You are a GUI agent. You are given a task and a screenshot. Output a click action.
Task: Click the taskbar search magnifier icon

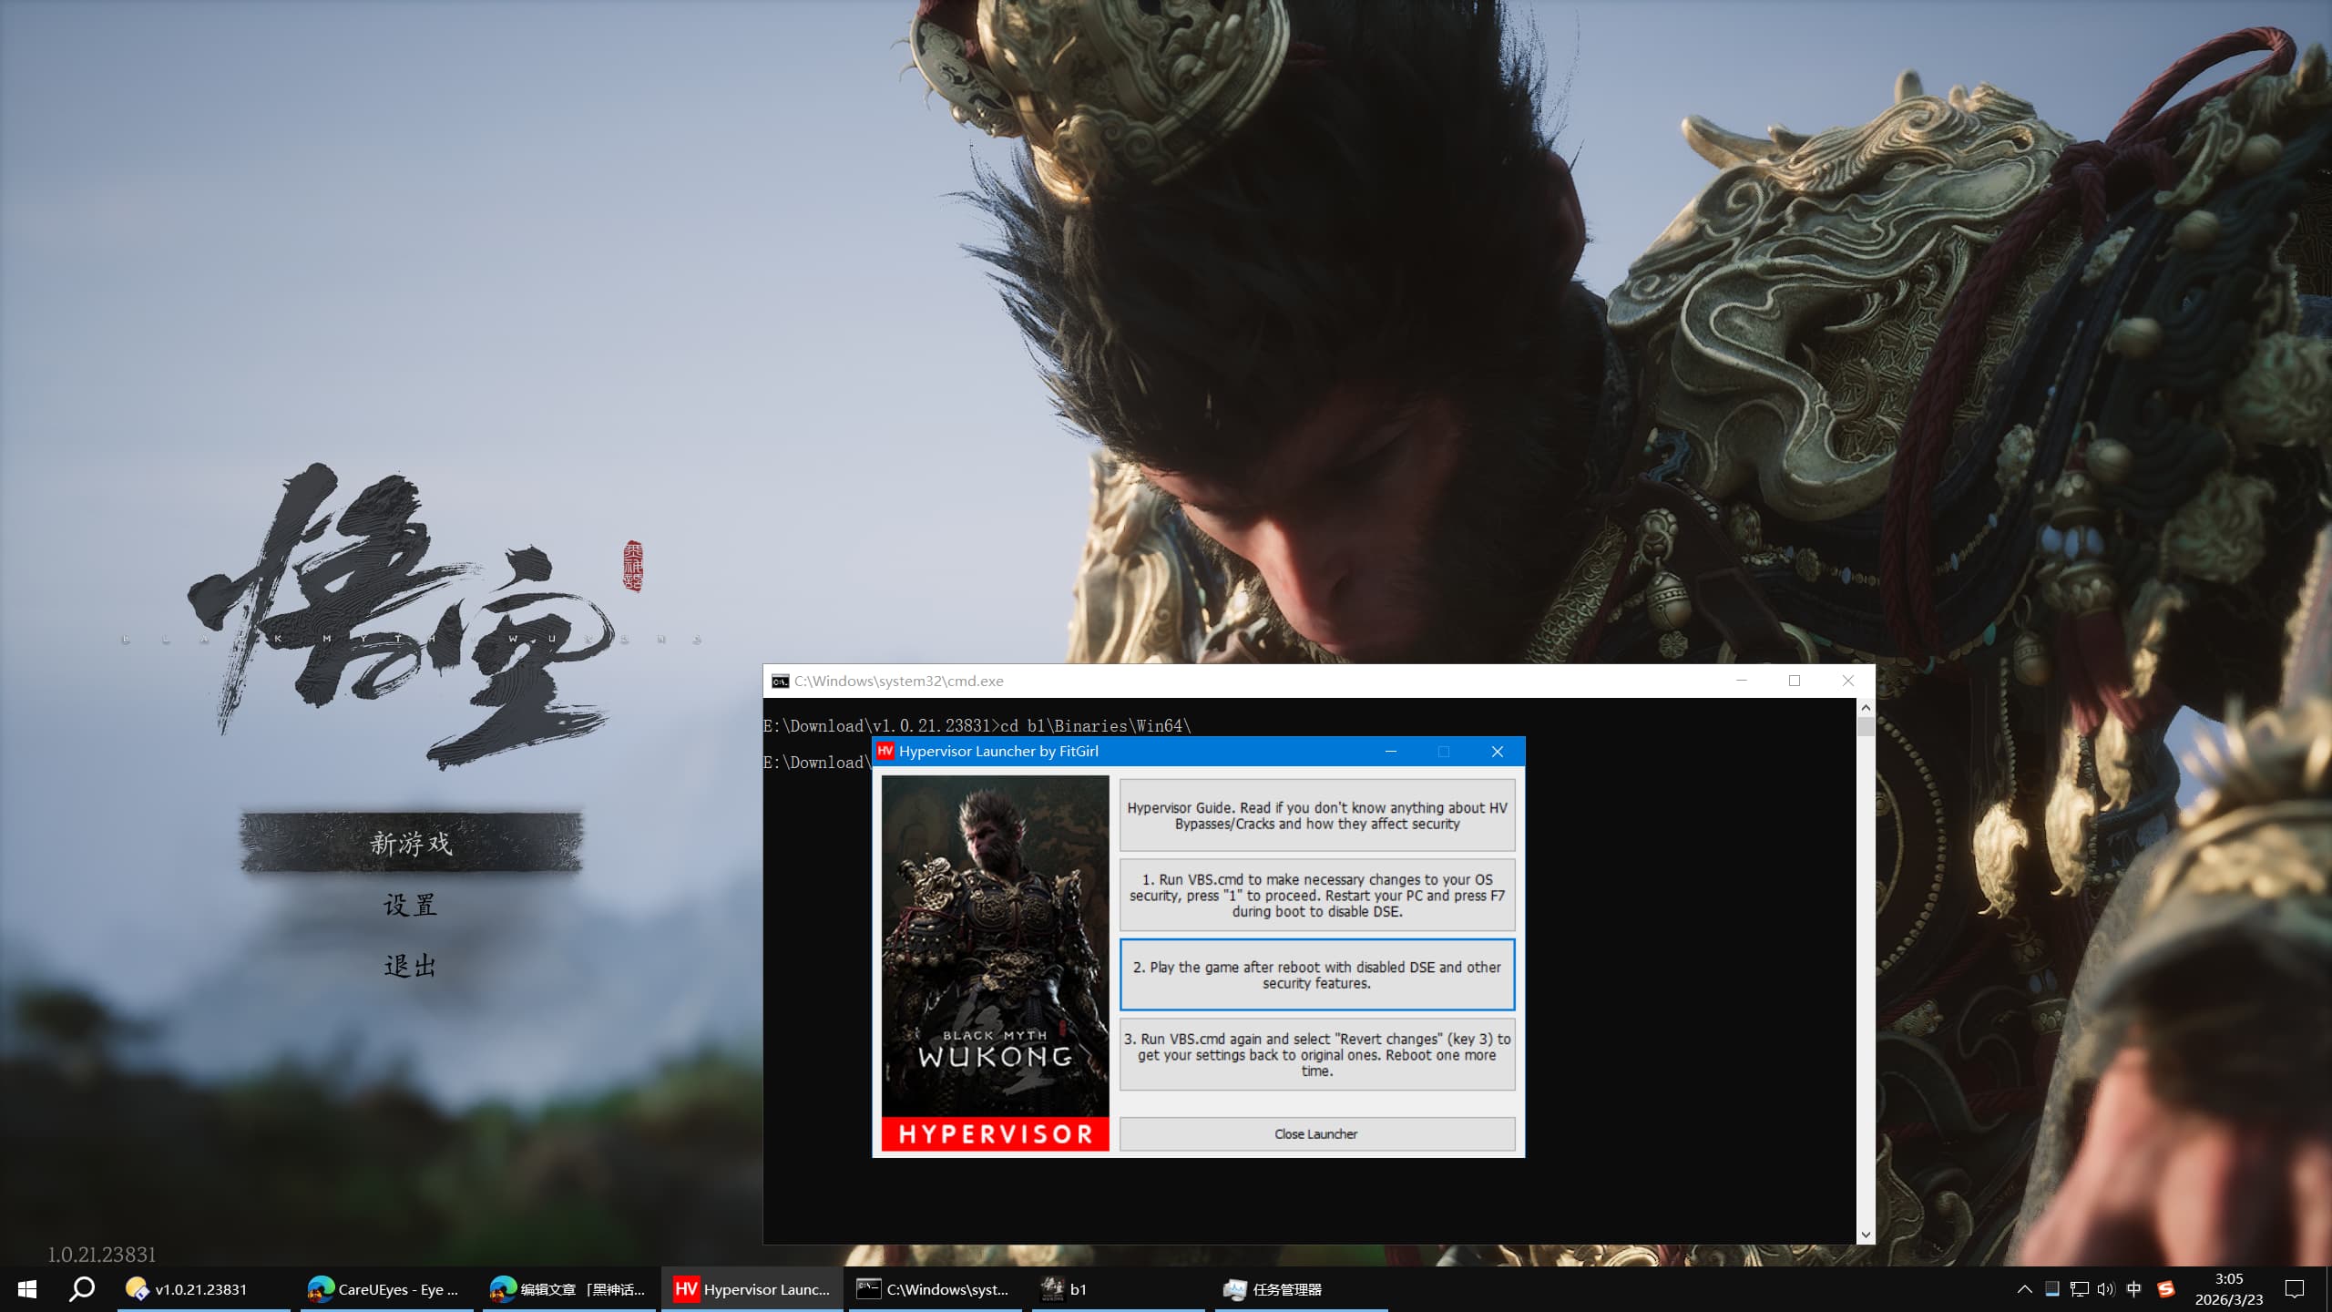pyautogui.click(x=82, y=1289)
